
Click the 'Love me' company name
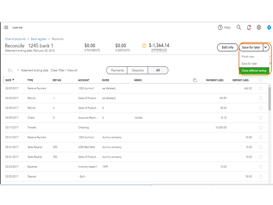tap(17, 28)
